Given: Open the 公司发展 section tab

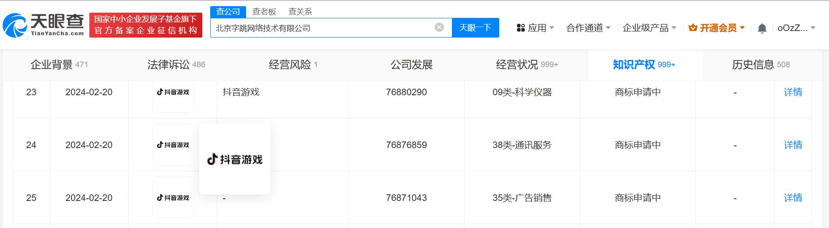Looking at the screenshot, I should coord(412,65).
